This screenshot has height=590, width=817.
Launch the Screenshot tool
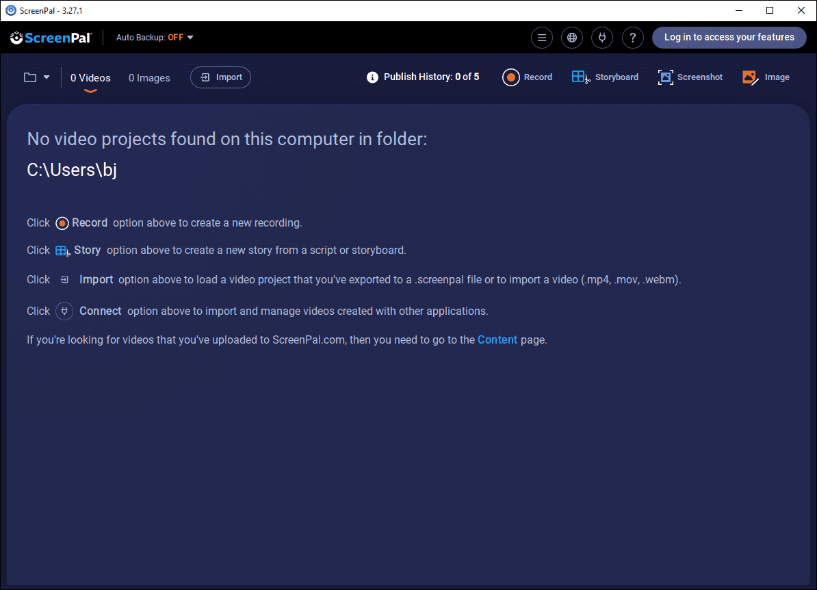pyautogui.click(x=690, y=77)
